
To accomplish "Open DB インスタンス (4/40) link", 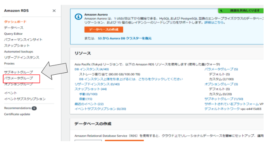I will [91, 69].
